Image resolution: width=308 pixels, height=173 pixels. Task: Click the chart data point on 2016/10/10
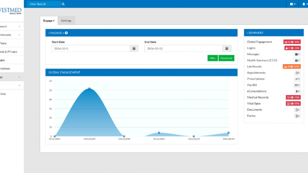coord(194,136)
